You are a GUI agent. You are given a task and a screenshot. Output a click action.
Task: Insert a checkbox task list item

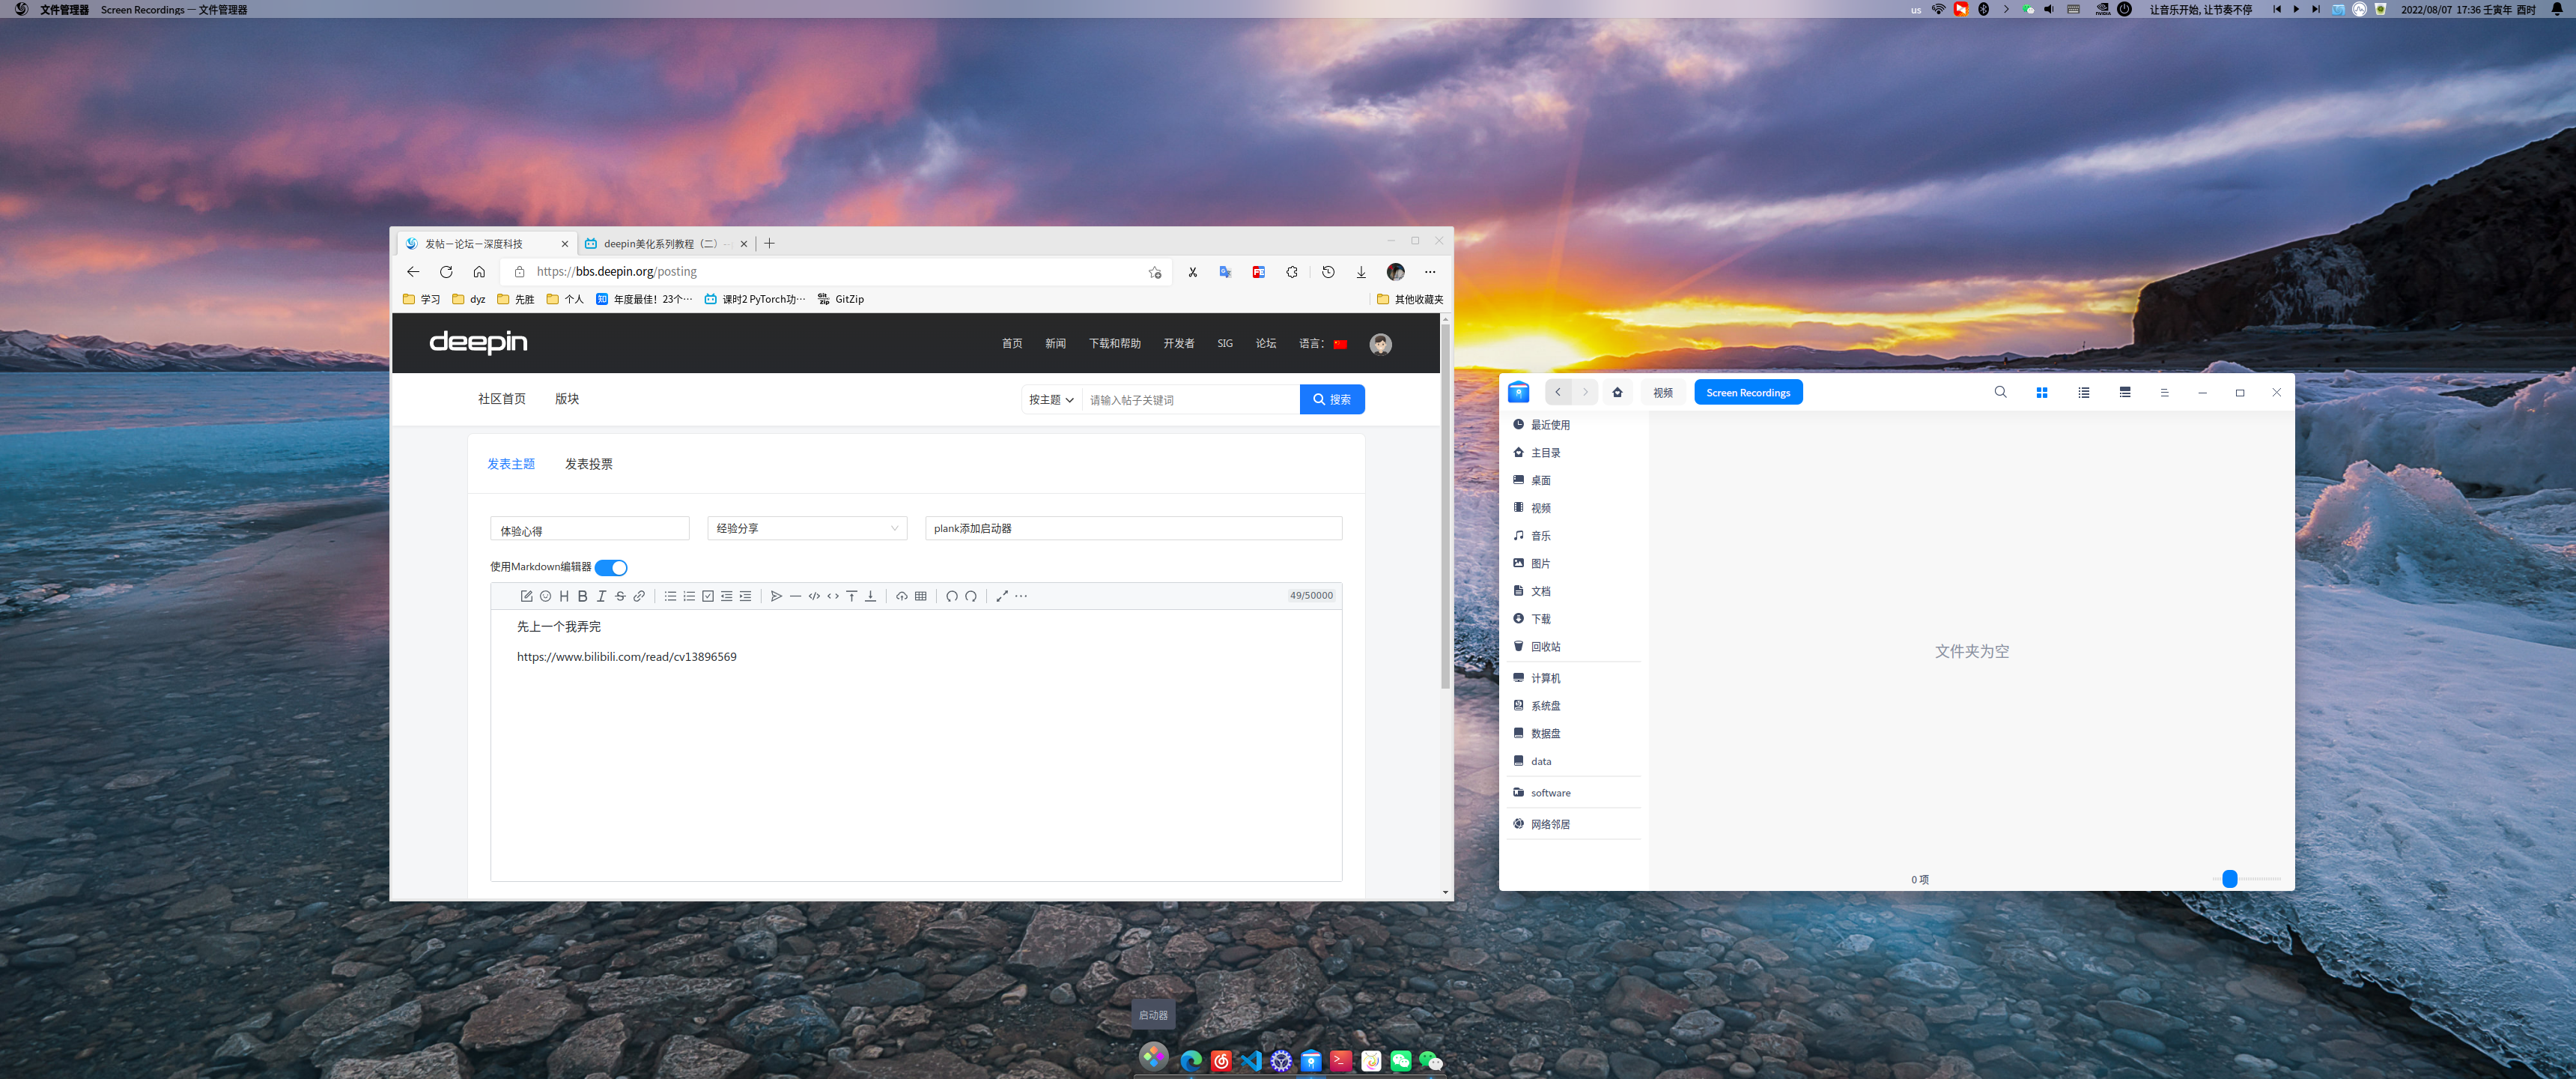point(708,596)
